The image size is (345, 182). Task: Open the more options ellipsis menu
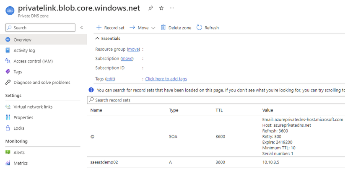coord(172,8)
